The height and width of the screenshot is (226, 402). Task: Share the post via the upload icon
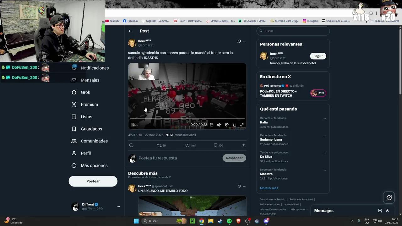click(243, 145)
